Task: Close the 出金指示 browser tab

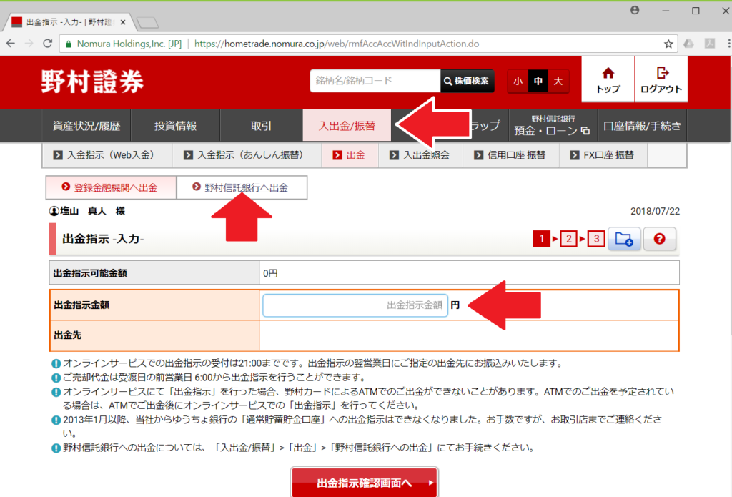Action: pos(123,22)
